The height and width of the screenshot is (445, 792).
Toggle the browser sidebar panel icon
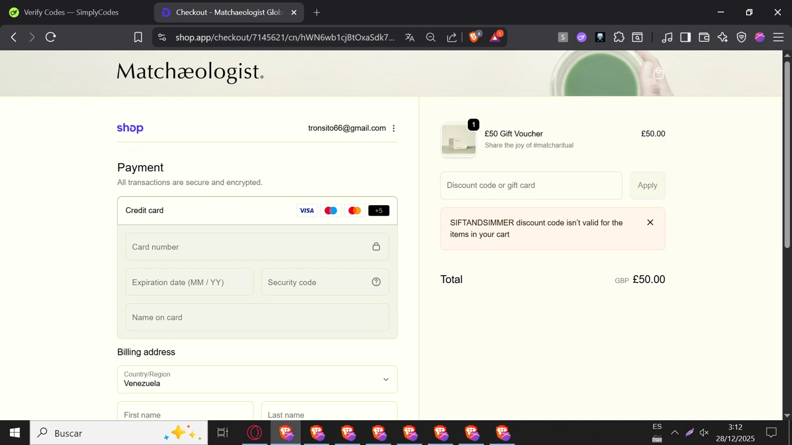685,37
